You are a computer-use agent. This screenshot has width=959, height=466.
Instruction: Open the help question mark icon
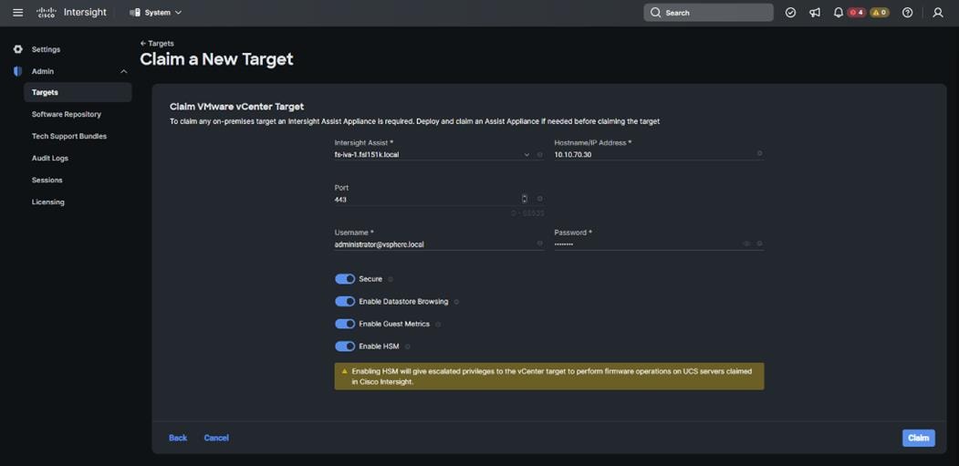point(907,13)
